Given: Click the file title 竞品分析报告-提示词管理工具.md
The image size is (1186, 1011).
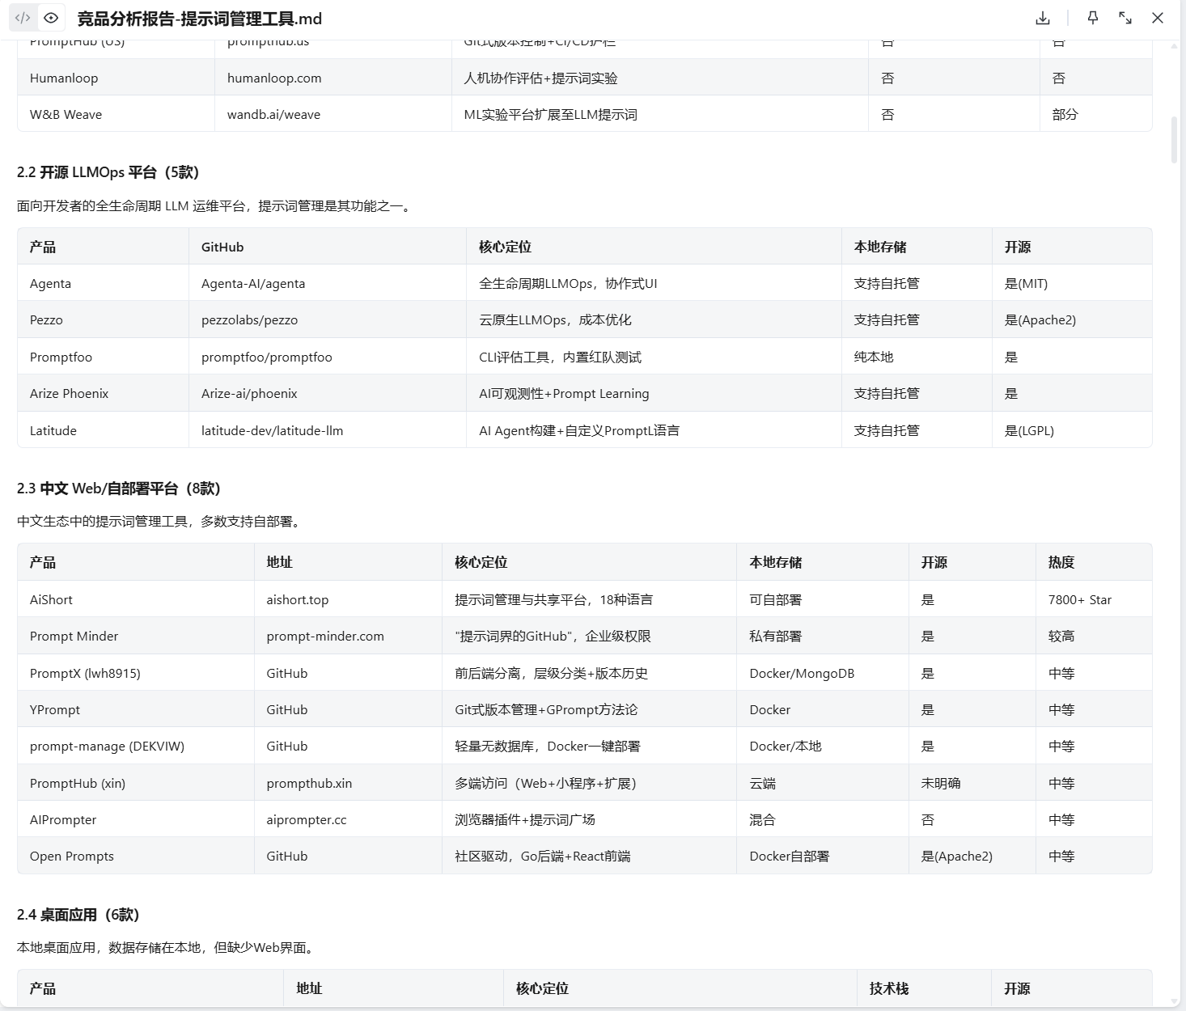Looking at the screenshot, I should click(199, 19).
